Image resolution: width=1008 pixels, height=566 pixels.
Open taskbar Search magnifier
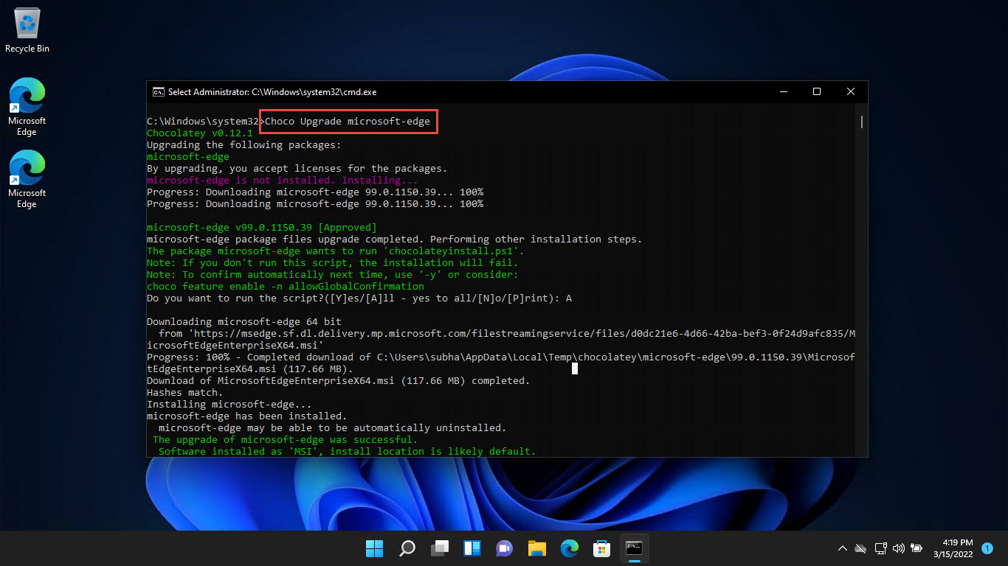point(407,548)
